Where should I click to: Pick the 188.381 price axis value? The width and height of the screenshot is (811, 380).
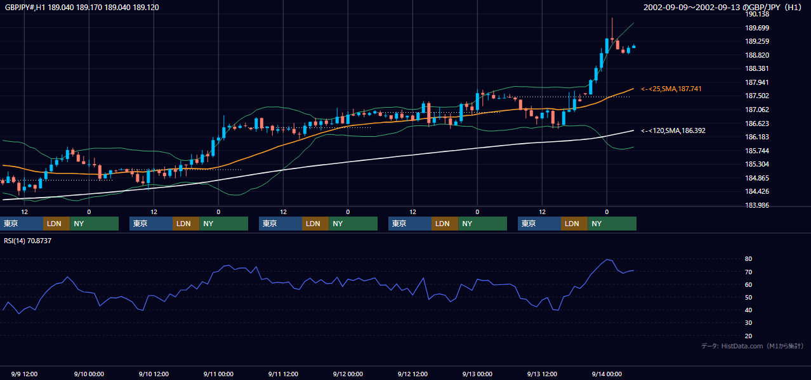[x=756, y=69]
